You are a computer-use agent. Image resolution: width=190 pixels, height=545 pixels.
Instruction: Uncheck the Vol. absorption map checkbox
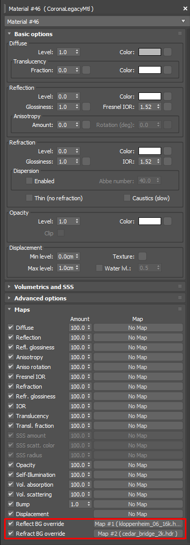pyautogui.click(x=11, y=485)
